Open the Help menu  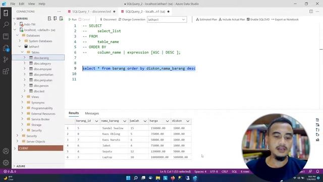coord(42,4)
